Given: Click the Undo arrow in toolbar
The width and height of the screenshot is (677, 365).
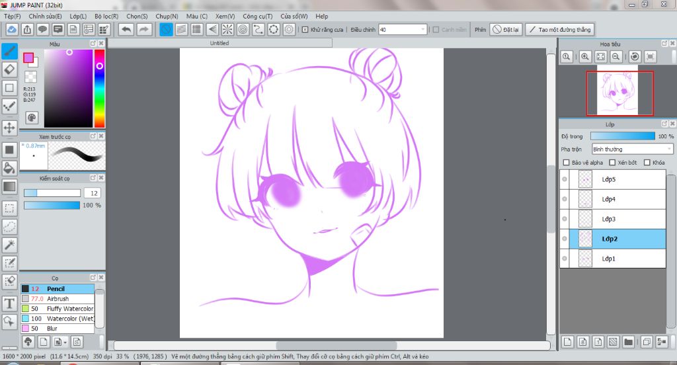Looking at the screenshot, I should (x=126, y=29).
